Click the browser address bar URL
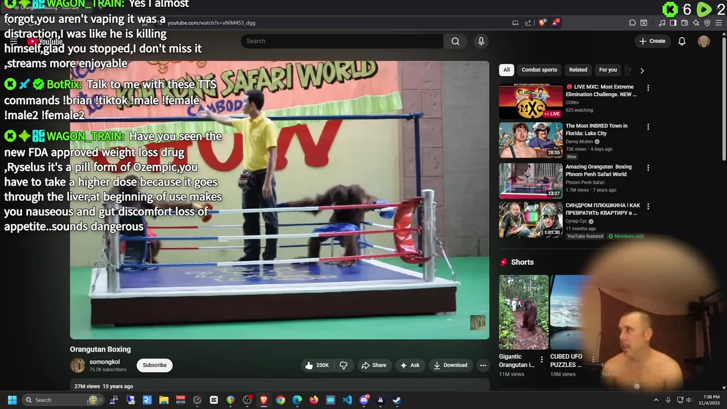 coord(211,23)
